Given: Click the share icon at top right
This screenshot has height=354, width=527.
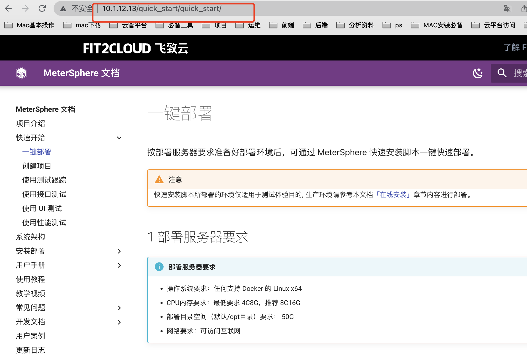Looking at the screenshot, I should click(x=524, y=8).
